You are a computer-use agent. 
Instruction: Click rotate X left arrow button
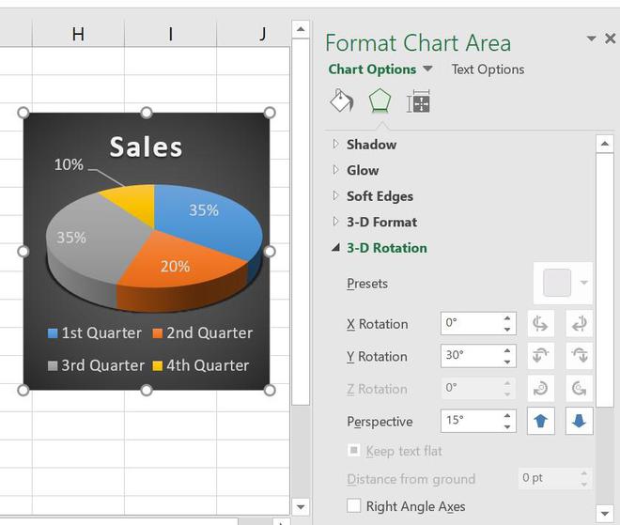(541, 324)
